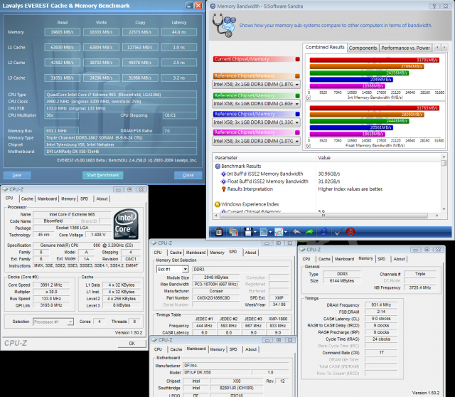The image size is (455, 397).
Task: Click the help question mark in Sandra title bar
Action: pyautogui.click(x=434, y=6)
